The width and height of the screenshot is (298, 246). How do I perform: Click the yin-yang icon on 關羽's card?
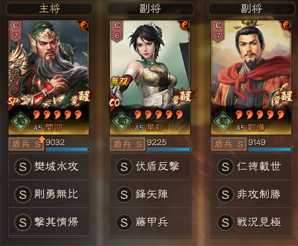click(x=84, y=25)
